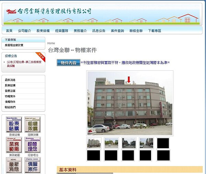Click the Home breadcrumb link
This screenshot has height=174, width=206.
click(x=51, y=43)
